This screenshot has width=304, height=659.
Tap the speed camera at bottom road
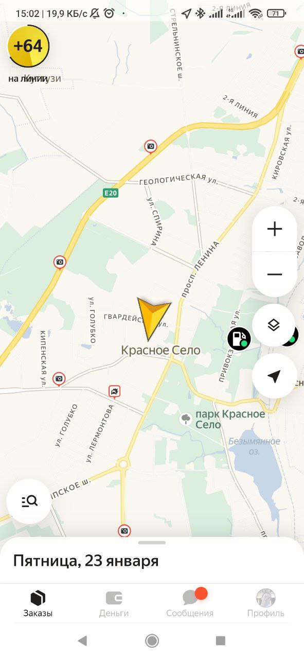click(124, 531)
